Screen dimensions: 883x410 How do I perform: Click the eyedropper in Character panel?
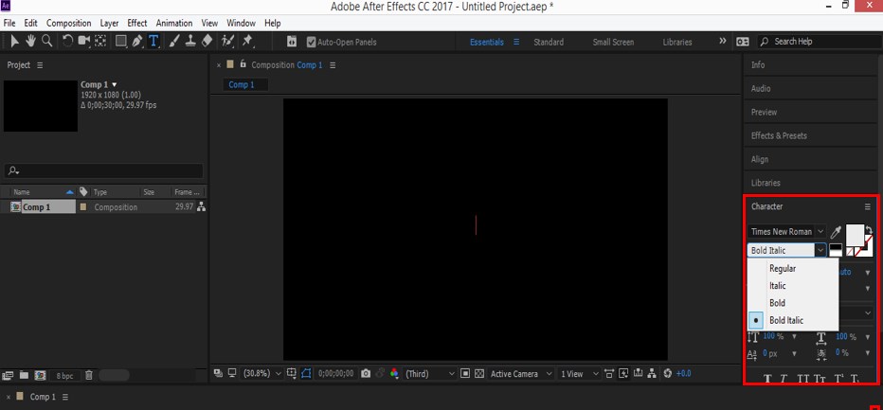[x=836, y=232]
